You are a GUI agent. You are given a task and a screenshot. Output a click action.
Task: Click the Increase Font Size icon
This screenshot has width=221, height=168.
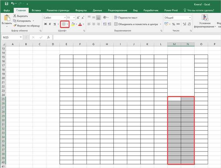(78, 18)
